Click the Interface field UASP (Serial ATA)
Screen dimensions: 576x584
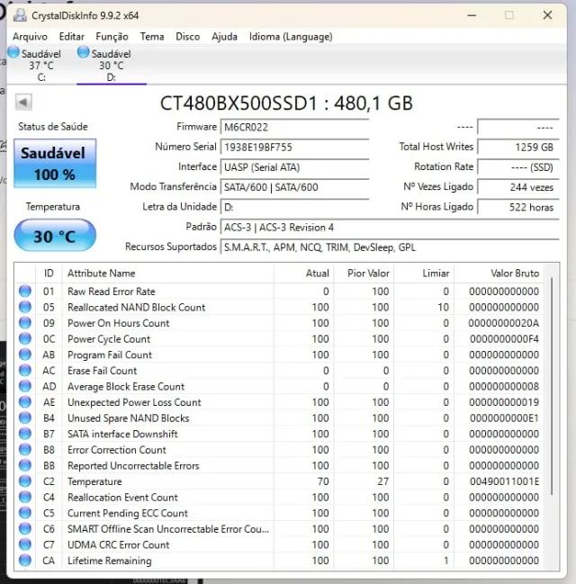point(294,167)
